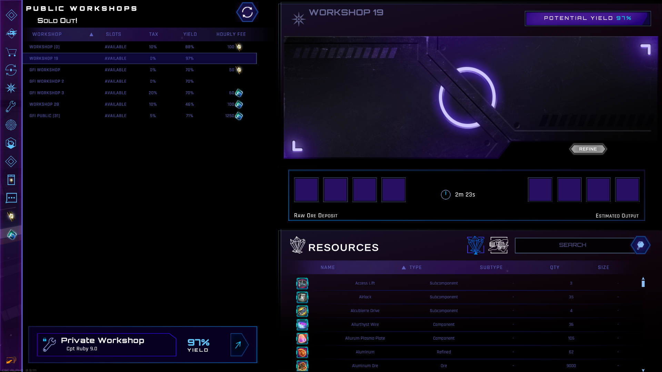Toggle the crystal resources filter icon
This screenshot has width=662, height=372.
click(475, 245)
